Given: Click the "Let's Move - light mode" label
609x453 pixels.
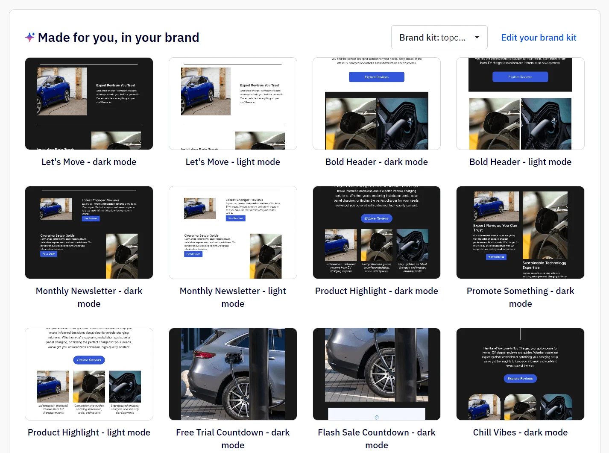Looking at the screenshot, I should [233, 162].
